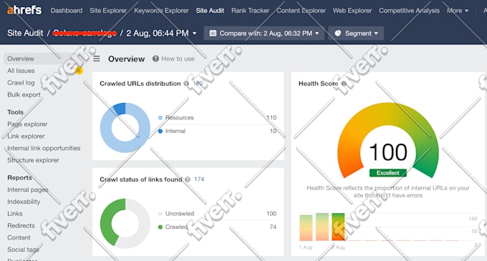Click the Excellent badge
The image size is (487, 261).
(x=388, y=172)
